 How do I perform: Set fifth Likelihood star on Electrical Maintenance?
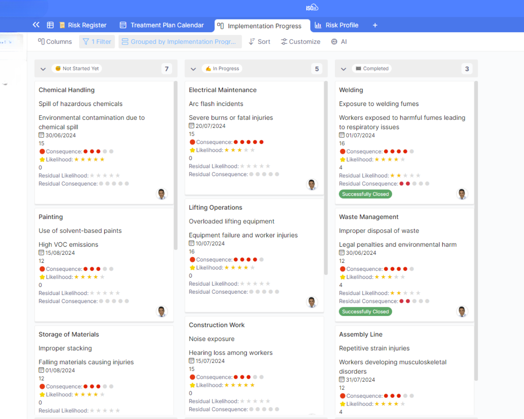252,150
